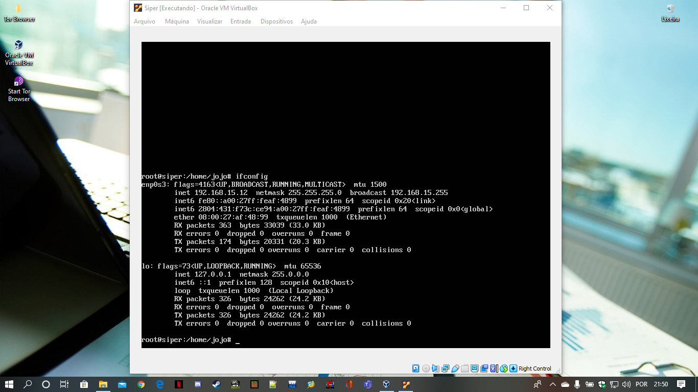Click the network adapter indicator icon
This screenshot has height=392, width=698.
pos(445,369)
